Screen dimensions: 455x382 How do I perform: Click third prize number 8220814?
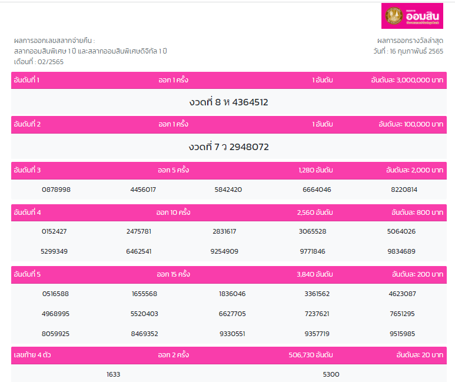(x=404, y=190)
